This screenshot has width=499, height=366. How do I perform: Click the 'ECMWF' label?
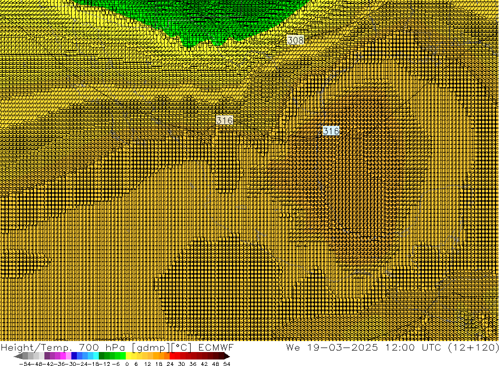point(216,347)
